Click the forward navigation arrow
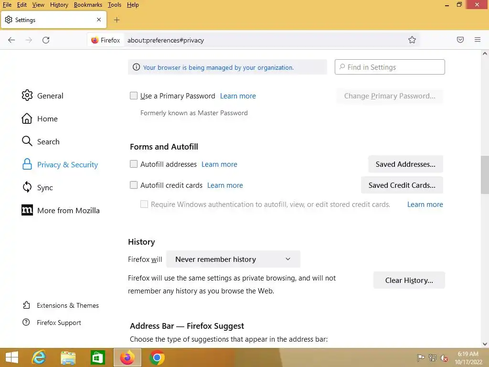Viewport: 489px width, 367px height. [29, 40]
